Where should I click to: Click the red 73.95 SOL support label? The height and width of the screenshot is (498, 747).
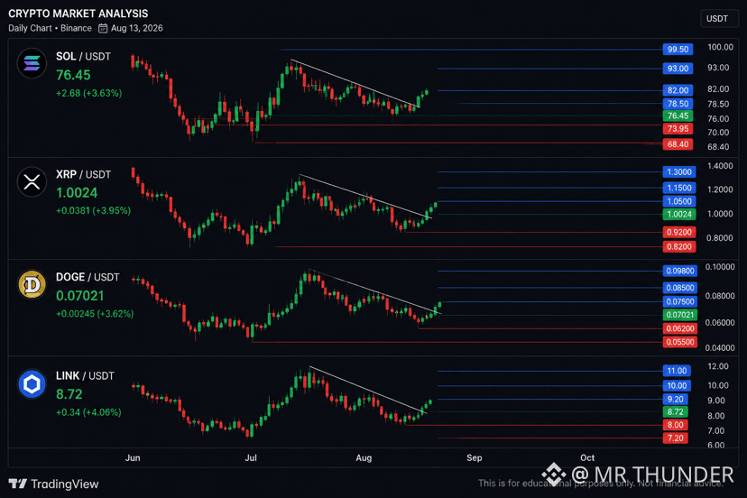pyautogui.click(x=678, y=129)
